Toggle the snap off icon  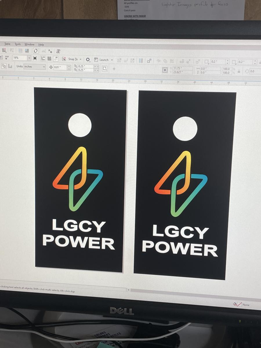pos(64,59)
